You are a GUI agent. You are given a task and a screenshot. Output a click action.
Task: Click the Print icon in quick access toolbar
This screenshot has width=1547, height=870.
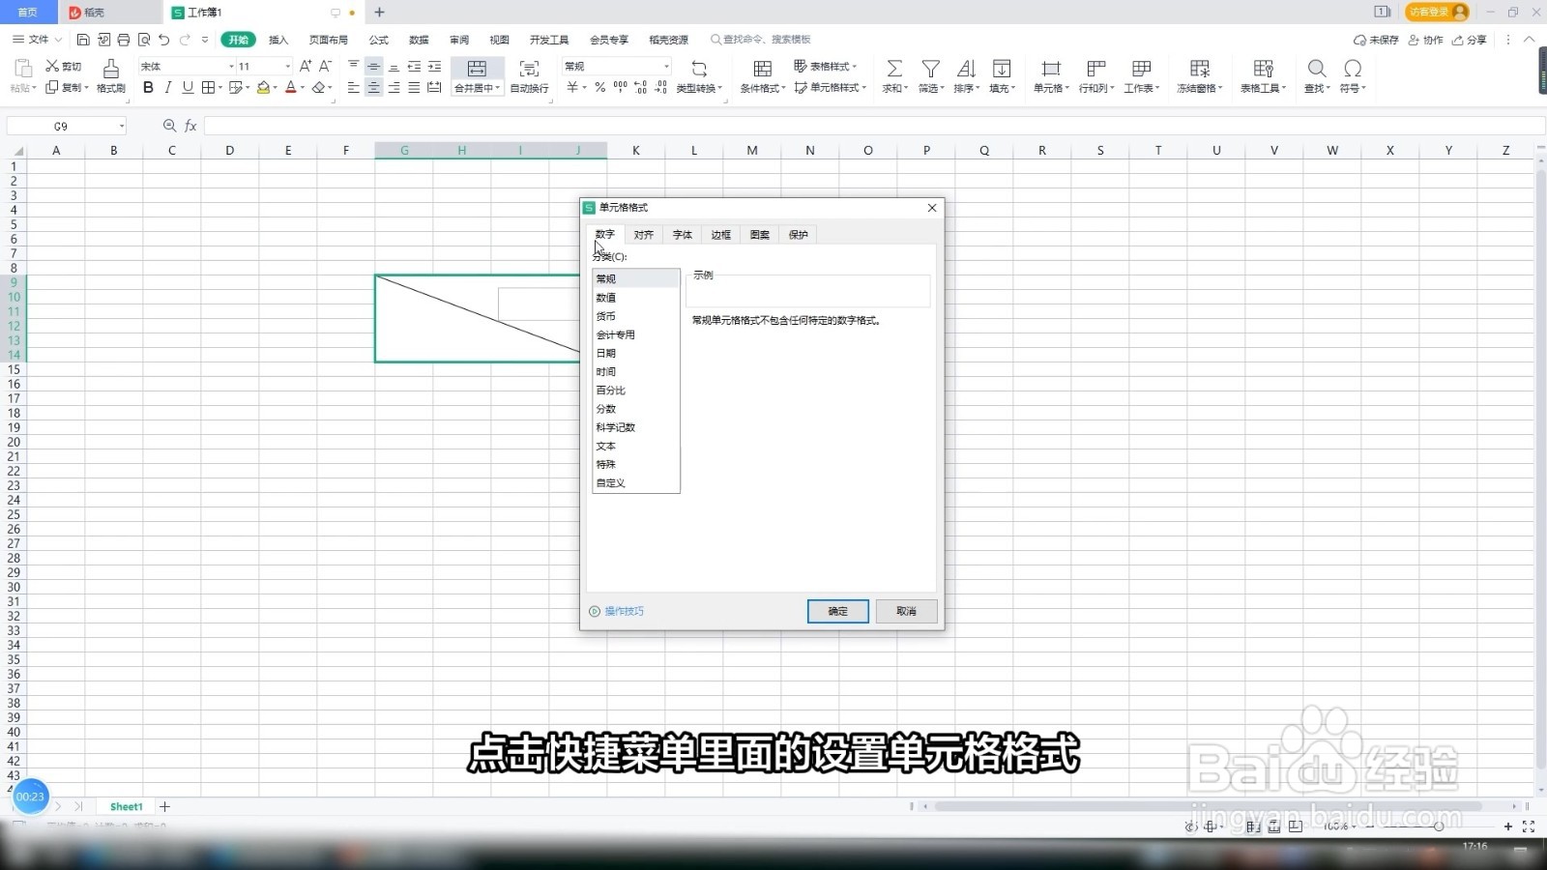124,40
